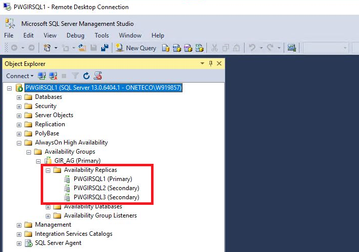Select the PWGIRSQL1 server root node
Viewport: 359px width, 252px height.
pyautogui.click(x=104, y=88)
